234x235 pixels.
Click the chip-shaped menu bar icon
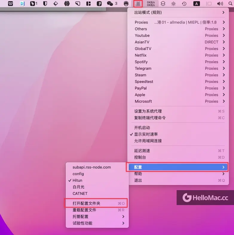[x=56, y=4]
